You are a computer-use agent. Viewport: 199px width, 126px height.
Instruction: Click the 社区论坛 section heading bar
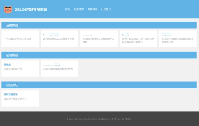click(x=99, y=85)
